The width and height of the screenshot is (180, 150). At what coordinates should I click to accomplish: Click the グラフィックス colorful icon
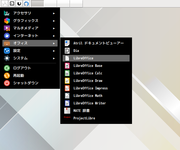[7, 21]
